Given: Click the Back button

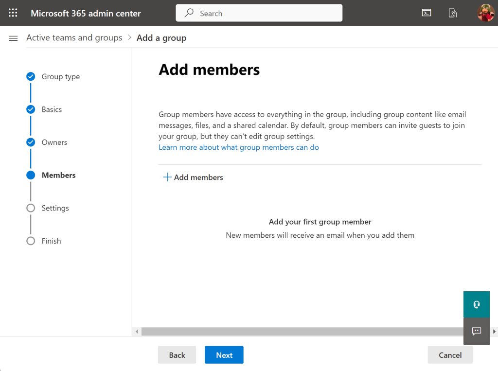Looking at the screenshot, I should [177, 355].
